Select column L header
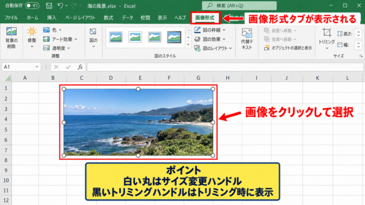The width and height of the screenshot is (365, 205). pos(347,78)
